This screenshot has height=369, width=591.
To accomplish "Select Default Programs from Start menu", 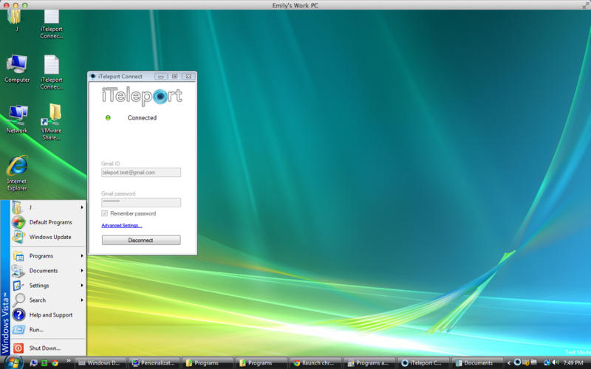I will pos(50,222).
